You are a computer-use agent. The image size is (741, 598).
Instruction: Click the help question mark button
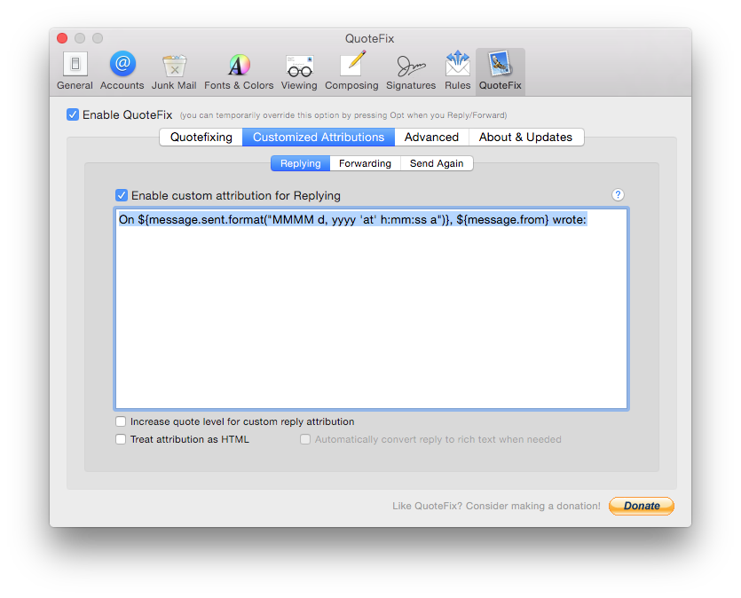[618, 195]
